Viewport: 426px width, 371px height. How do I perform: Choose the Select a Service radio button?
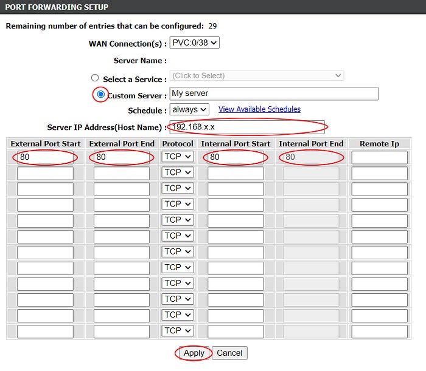click(x=95, y=78)
